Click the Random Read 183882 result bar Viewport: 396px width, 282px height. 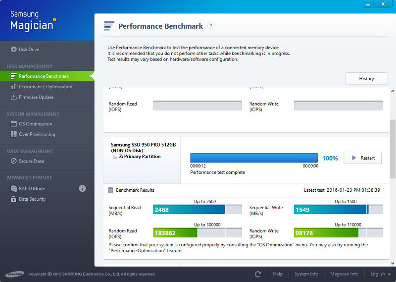[197, 232]
